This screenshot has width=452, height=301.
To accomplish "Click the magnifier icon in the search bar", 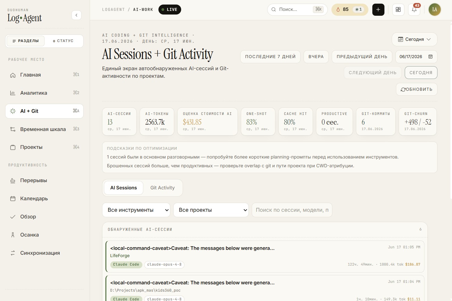I will [274, 10].
